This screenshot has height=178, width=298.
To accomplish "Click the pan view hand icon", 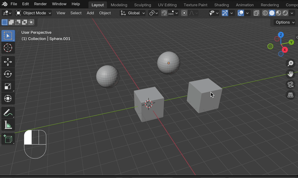I will click(291, 74).
